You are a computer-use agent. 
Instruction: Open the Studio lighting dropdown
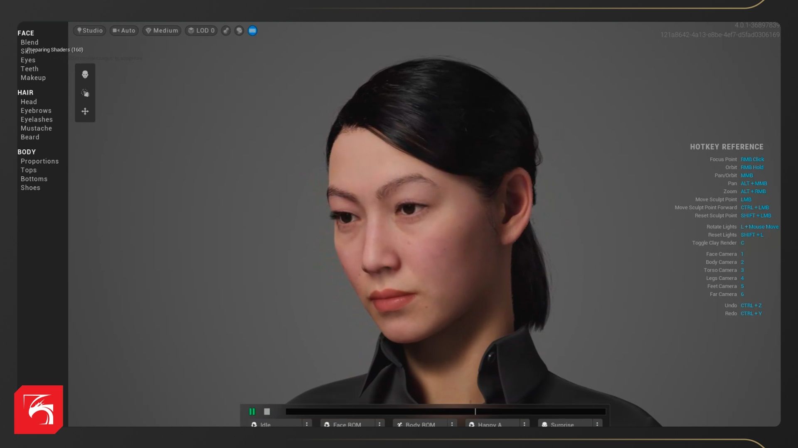[x=90, y=31]
